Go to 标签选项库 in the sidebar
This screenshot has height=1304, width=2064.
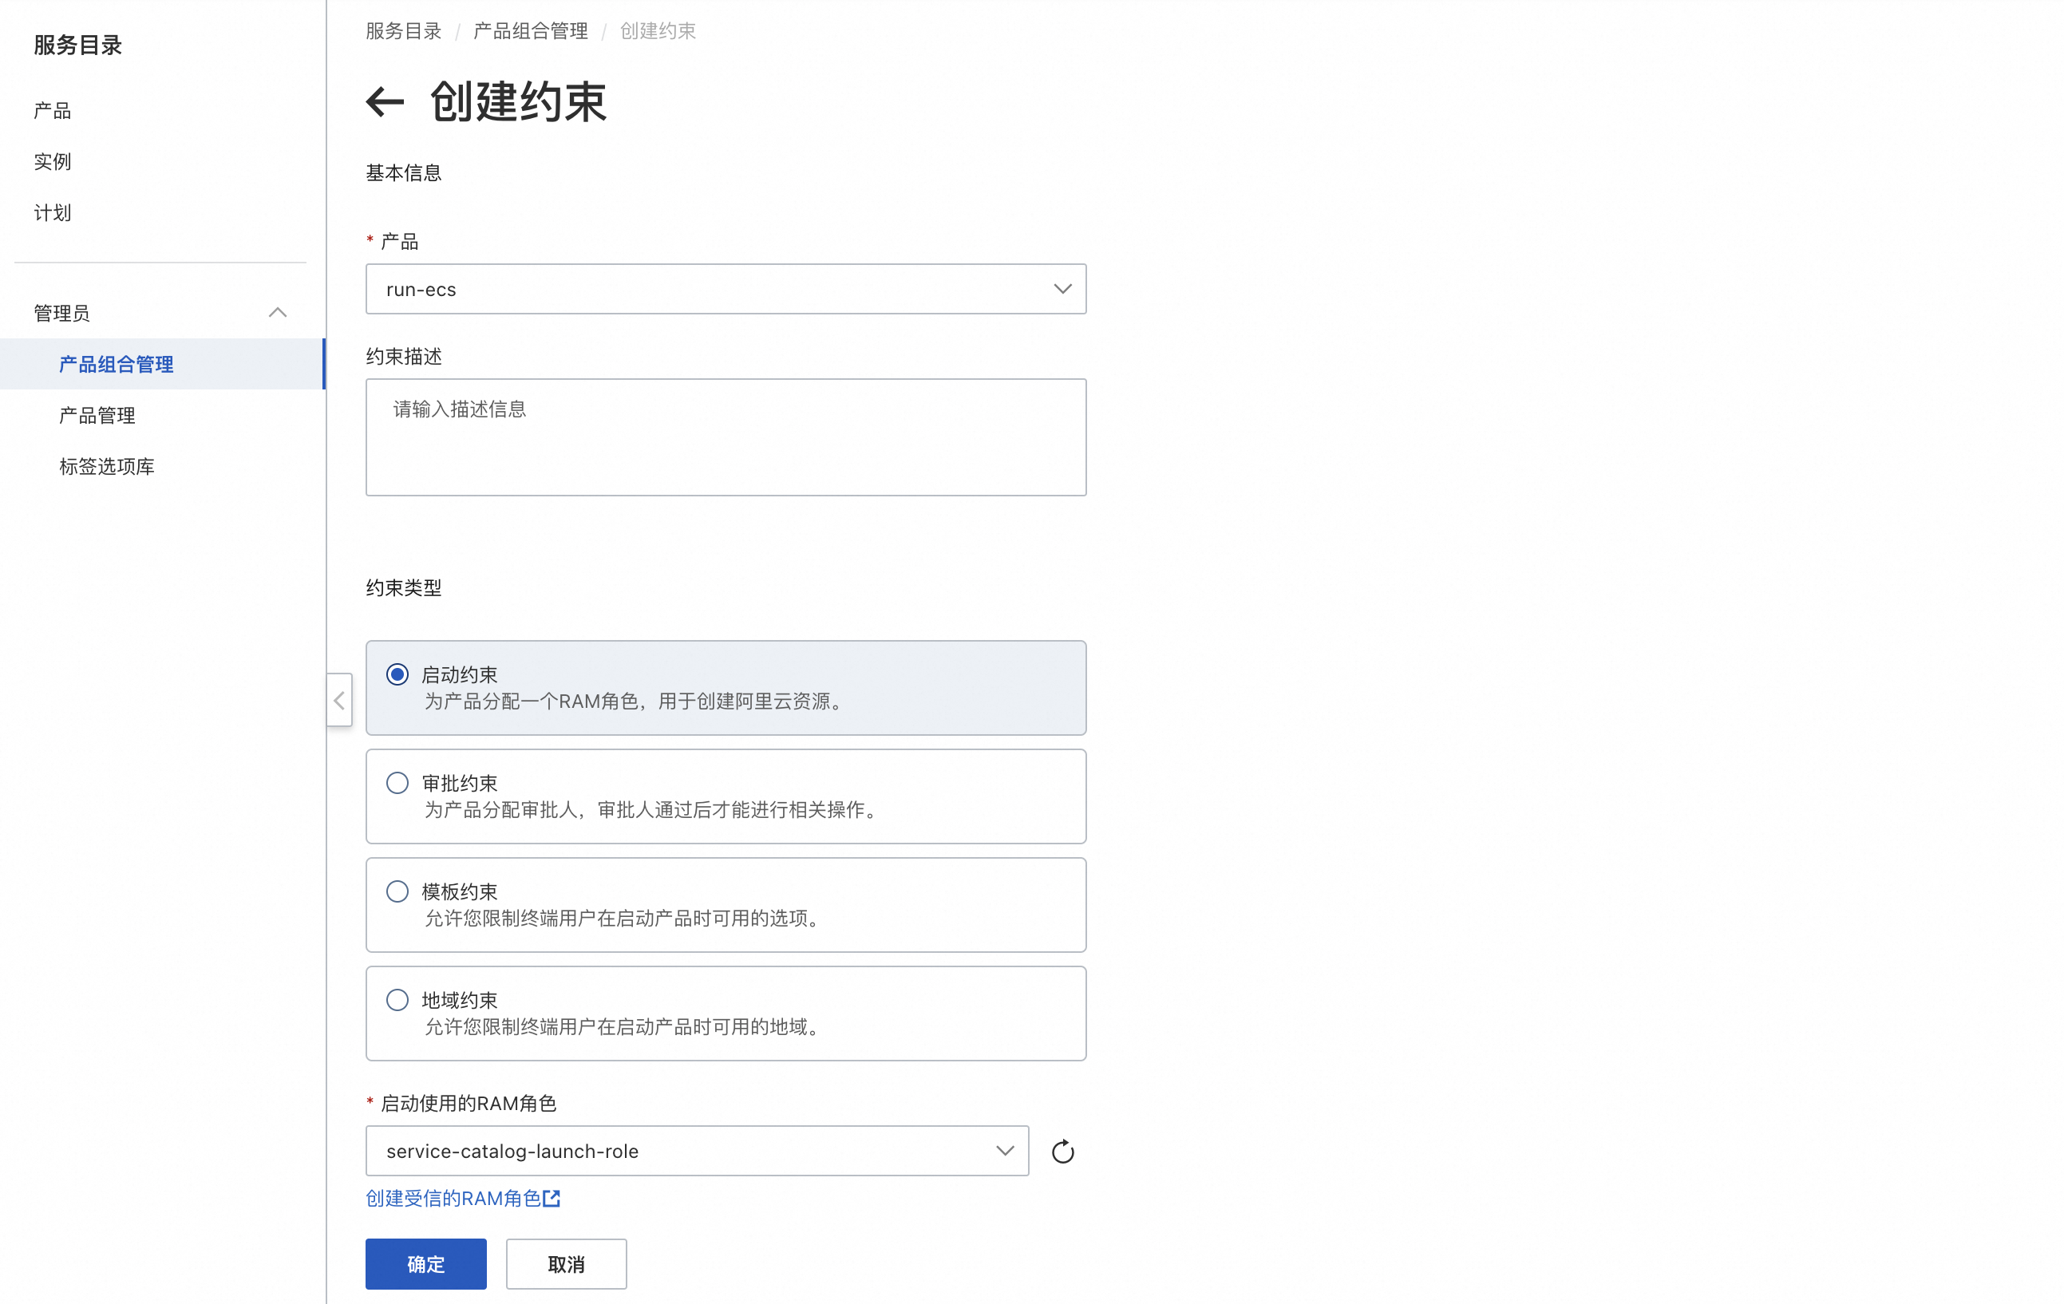[106, 467]
